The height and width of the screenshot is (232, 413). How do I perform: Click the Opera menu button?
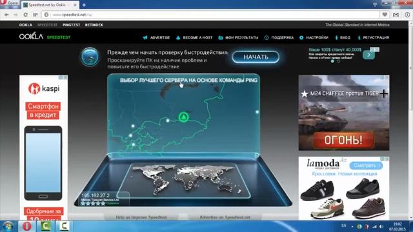pos(10,3)
